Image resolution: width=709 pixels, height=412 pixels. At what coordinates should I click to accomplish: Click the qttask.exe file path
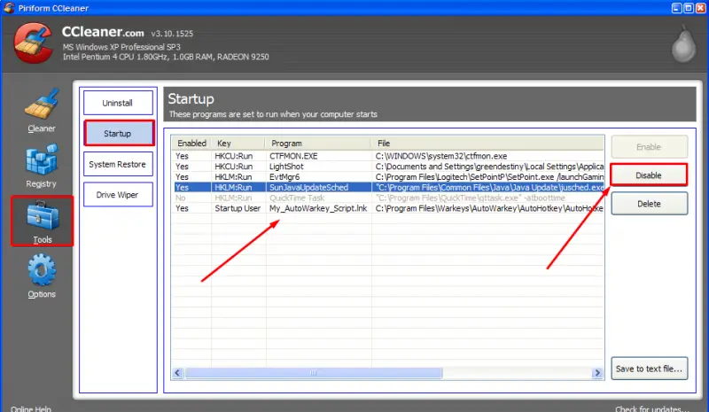click(x=471, y=198)
